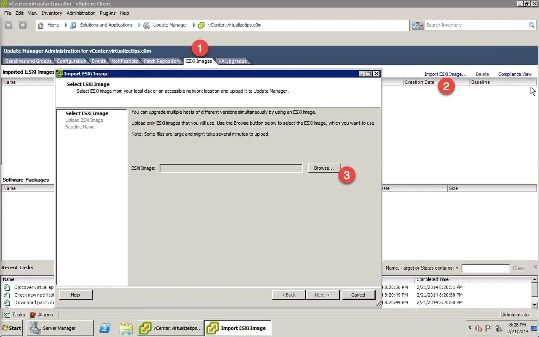Click the navigate Back arrow in the toolbar
Viewport: 539px width, 337px height.
pyautogui.click(x=8, y=25)
